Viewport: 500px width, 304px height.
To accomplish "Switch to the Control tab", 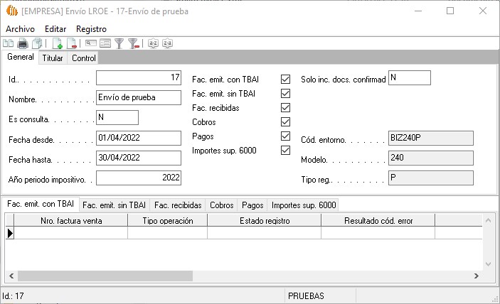I will tap(83, 58).
